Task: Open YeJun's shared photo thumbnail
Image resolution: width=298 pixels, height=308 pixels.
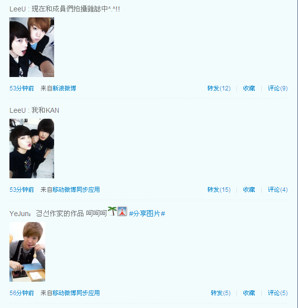Action: point(27,252)
